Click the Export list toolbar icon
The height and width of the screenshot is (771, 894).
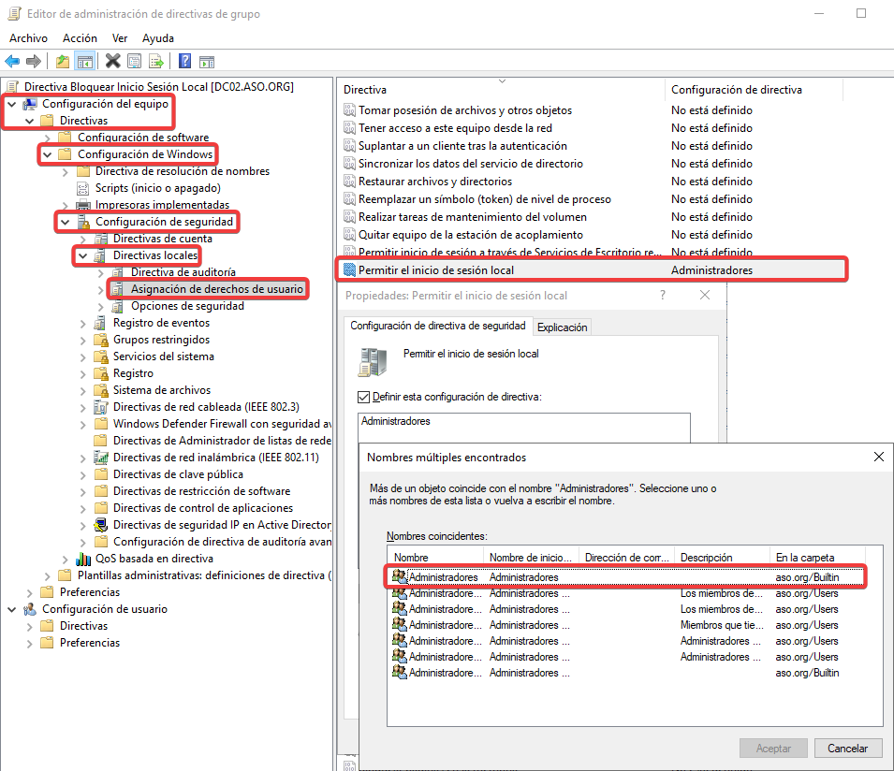click(156, 62)
